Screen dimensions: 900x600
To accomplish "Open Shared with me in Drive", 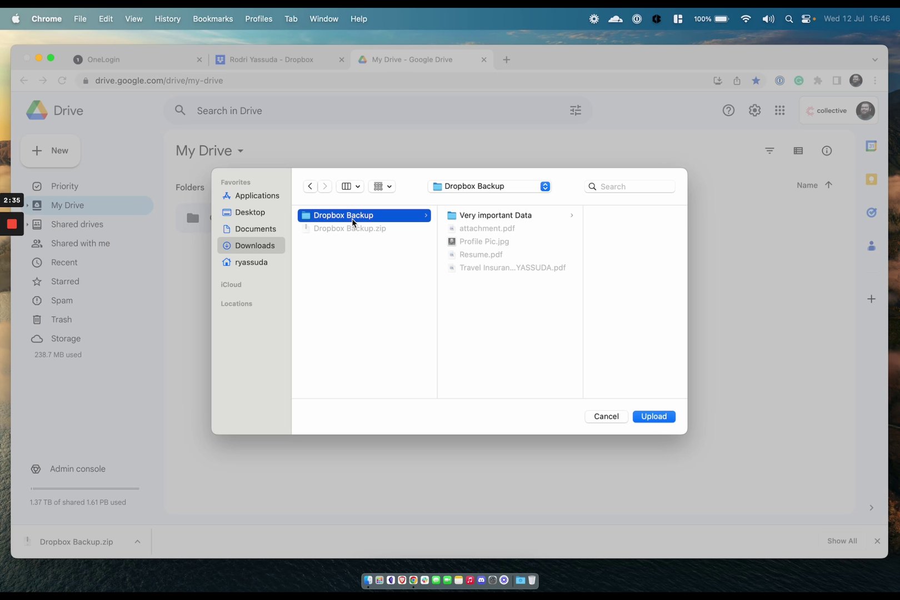I will (x=81, y=243).
